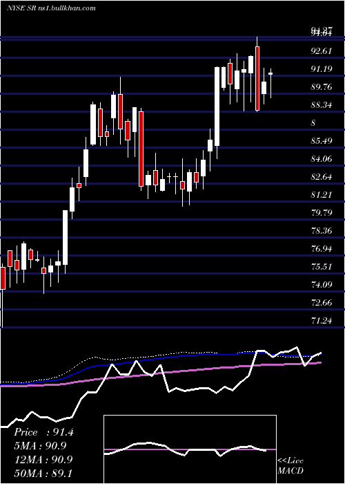Click the last candlestick on the chart

tap(270, 83)
